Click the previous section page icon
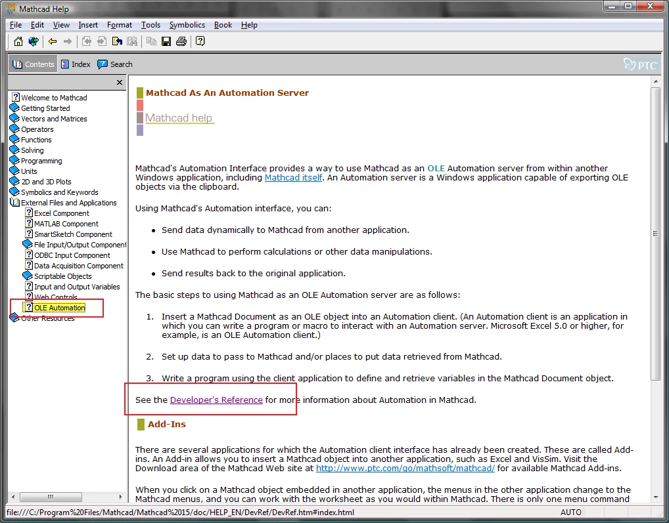This screenshot has height=523, width=669. (87, 41)
